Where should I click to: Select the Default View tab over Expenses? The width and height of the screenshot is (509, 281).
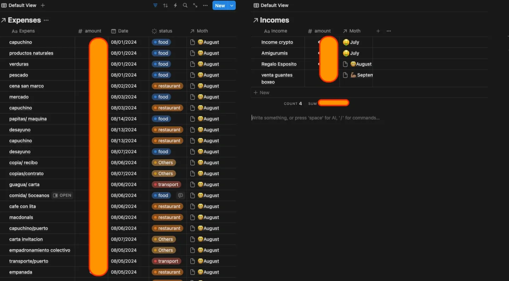(19, 5)
